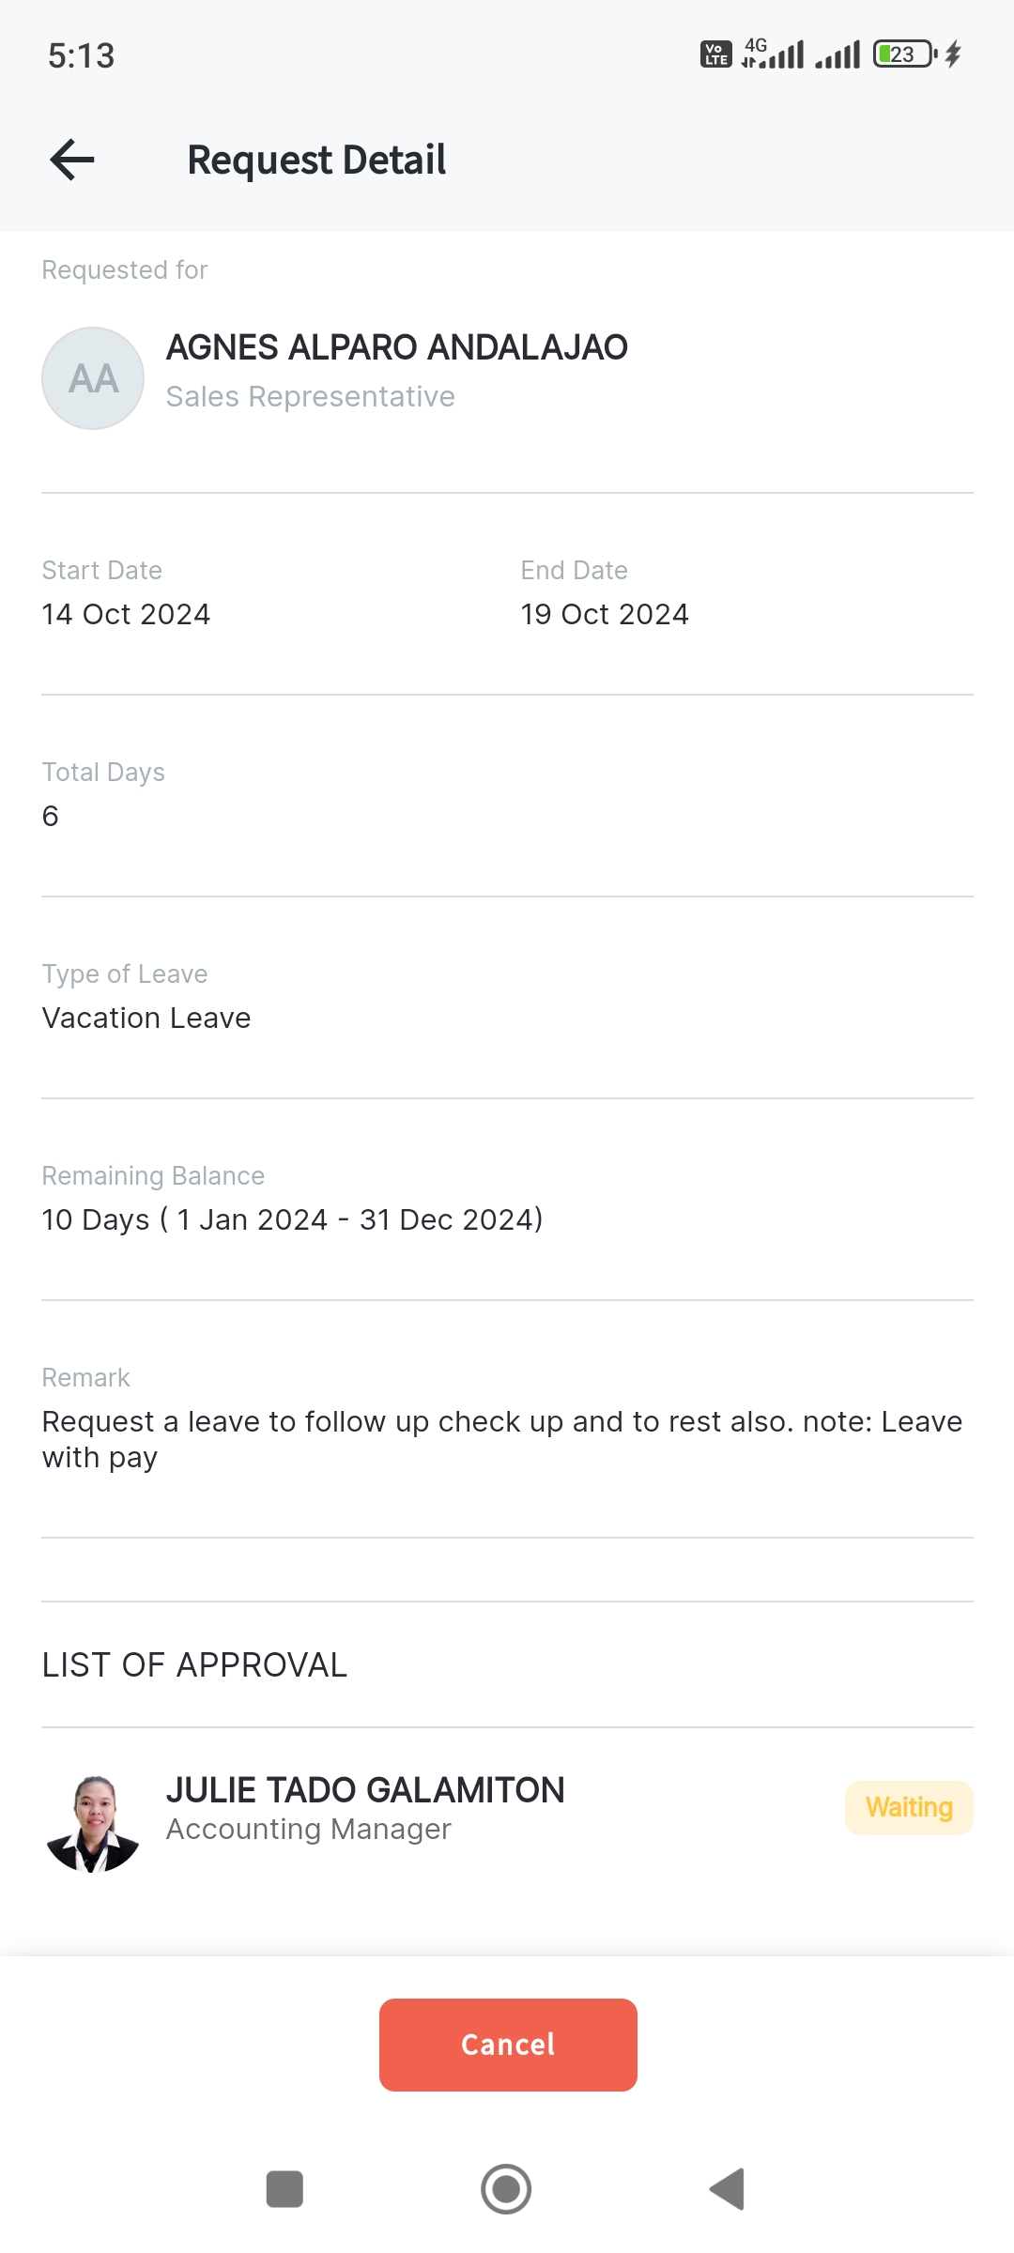Tap the List of Approval heading
Viewport: 1014px width, 2253px height.
pyautogui.click(x=194, y=1664)
